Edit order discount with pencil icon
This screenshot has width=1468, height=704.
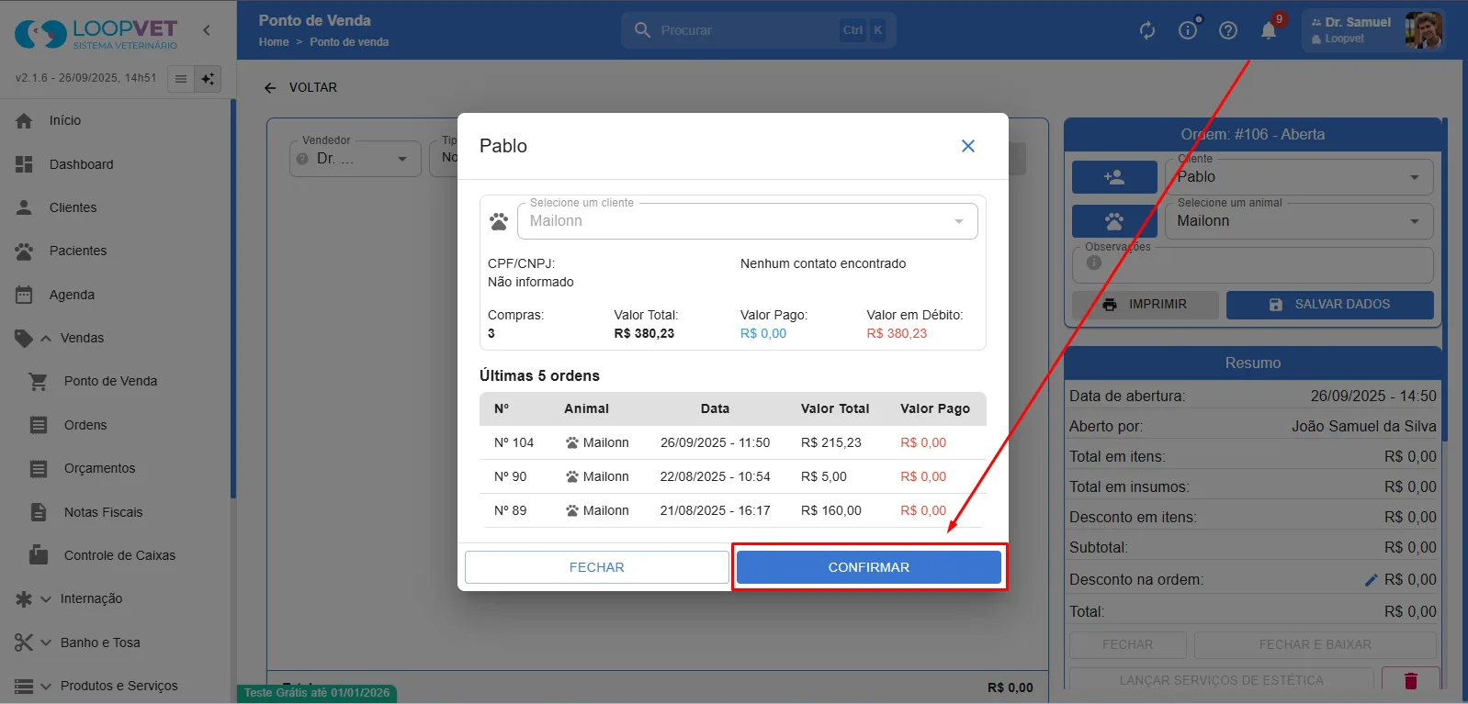[1371, 580]
